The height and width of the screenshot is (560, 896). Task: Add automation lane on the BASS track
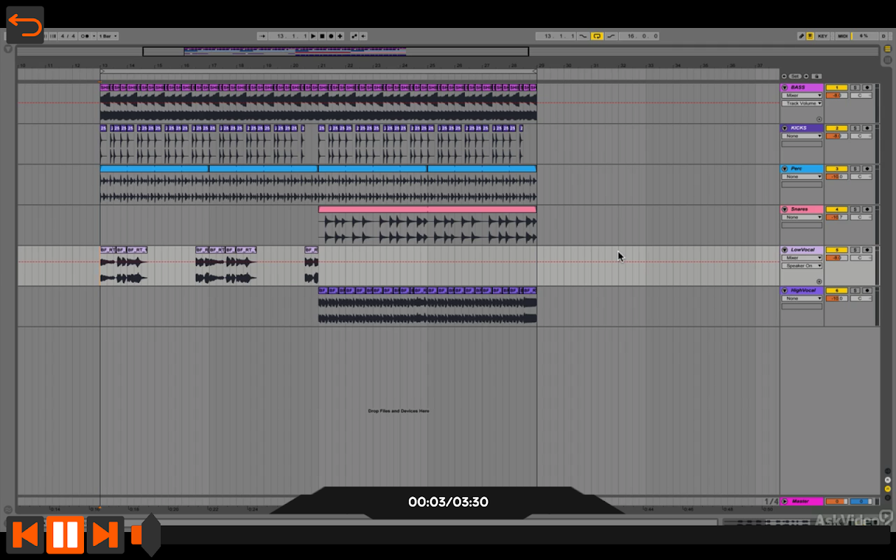point(819,119)
